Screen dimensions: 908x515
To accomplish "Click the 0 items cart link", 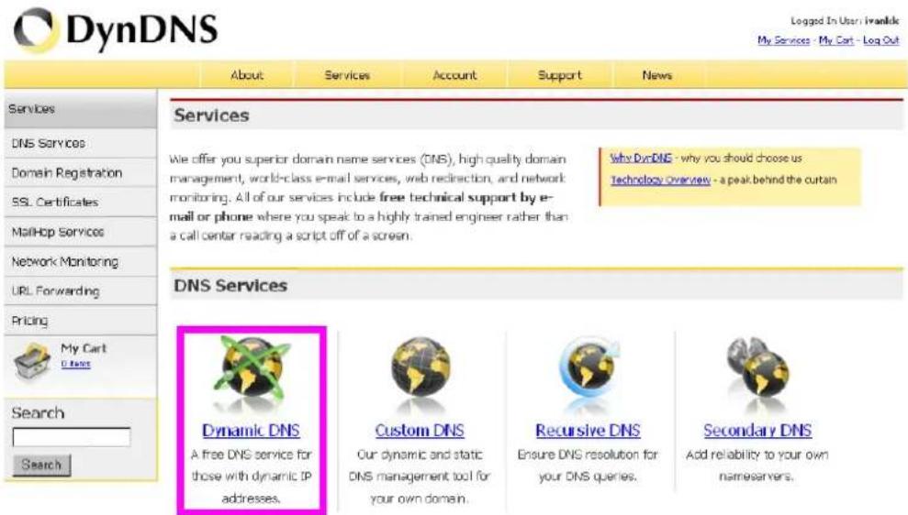I will tap(76, 364).
